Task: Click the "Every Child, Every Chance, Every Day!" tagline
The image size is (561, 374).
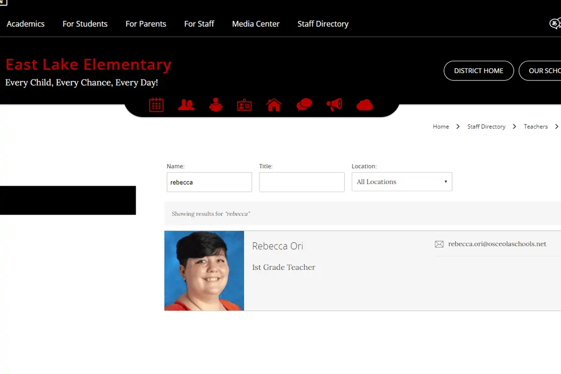Action: (82, 83)
